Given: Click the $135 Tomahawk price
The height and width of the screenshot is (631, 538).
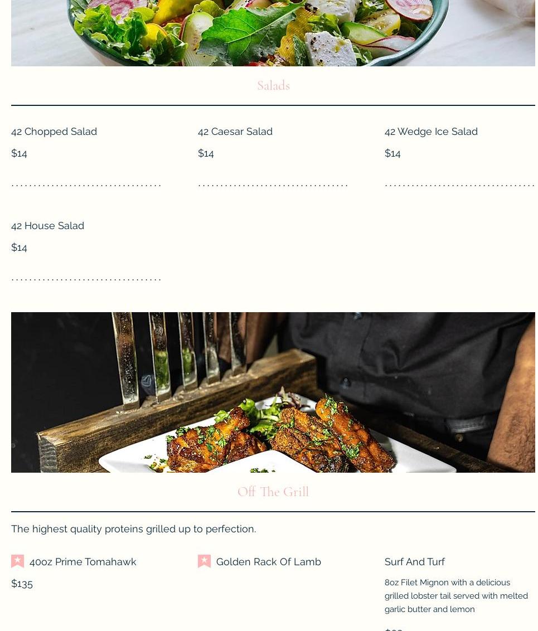Looking at the screenshot, I should [x=22, y=584].
